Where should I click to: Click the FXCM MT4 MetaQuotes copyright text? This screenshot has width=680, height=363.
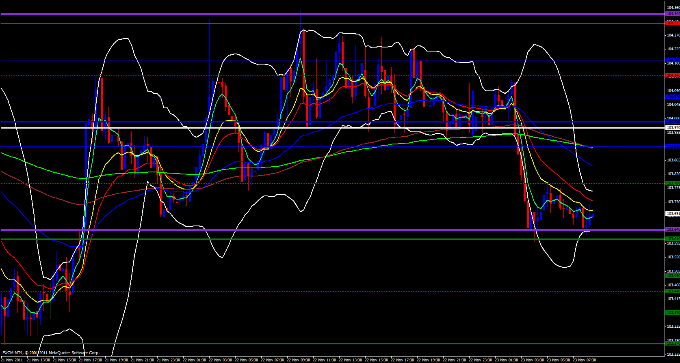(51, 353)
